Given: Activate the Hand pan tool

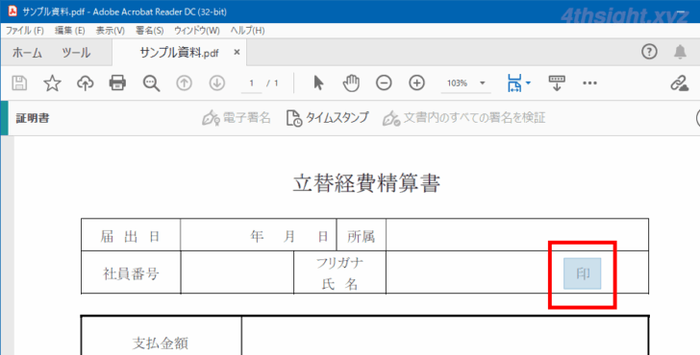Looking at the screenshot, I should 351,83.
